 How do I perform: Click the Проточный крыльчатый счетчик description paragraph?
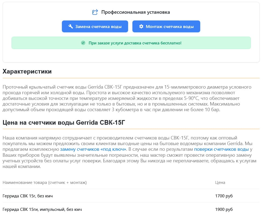[127, 98]
